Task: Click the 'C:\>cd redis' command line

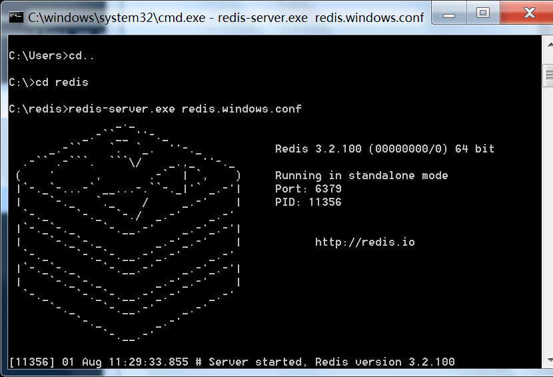Action: click(x=49, y=82)
